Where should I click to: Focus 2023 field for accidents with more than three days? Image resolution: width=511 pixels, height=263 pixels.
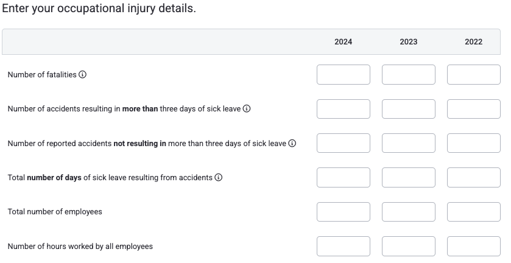point(409,109)
